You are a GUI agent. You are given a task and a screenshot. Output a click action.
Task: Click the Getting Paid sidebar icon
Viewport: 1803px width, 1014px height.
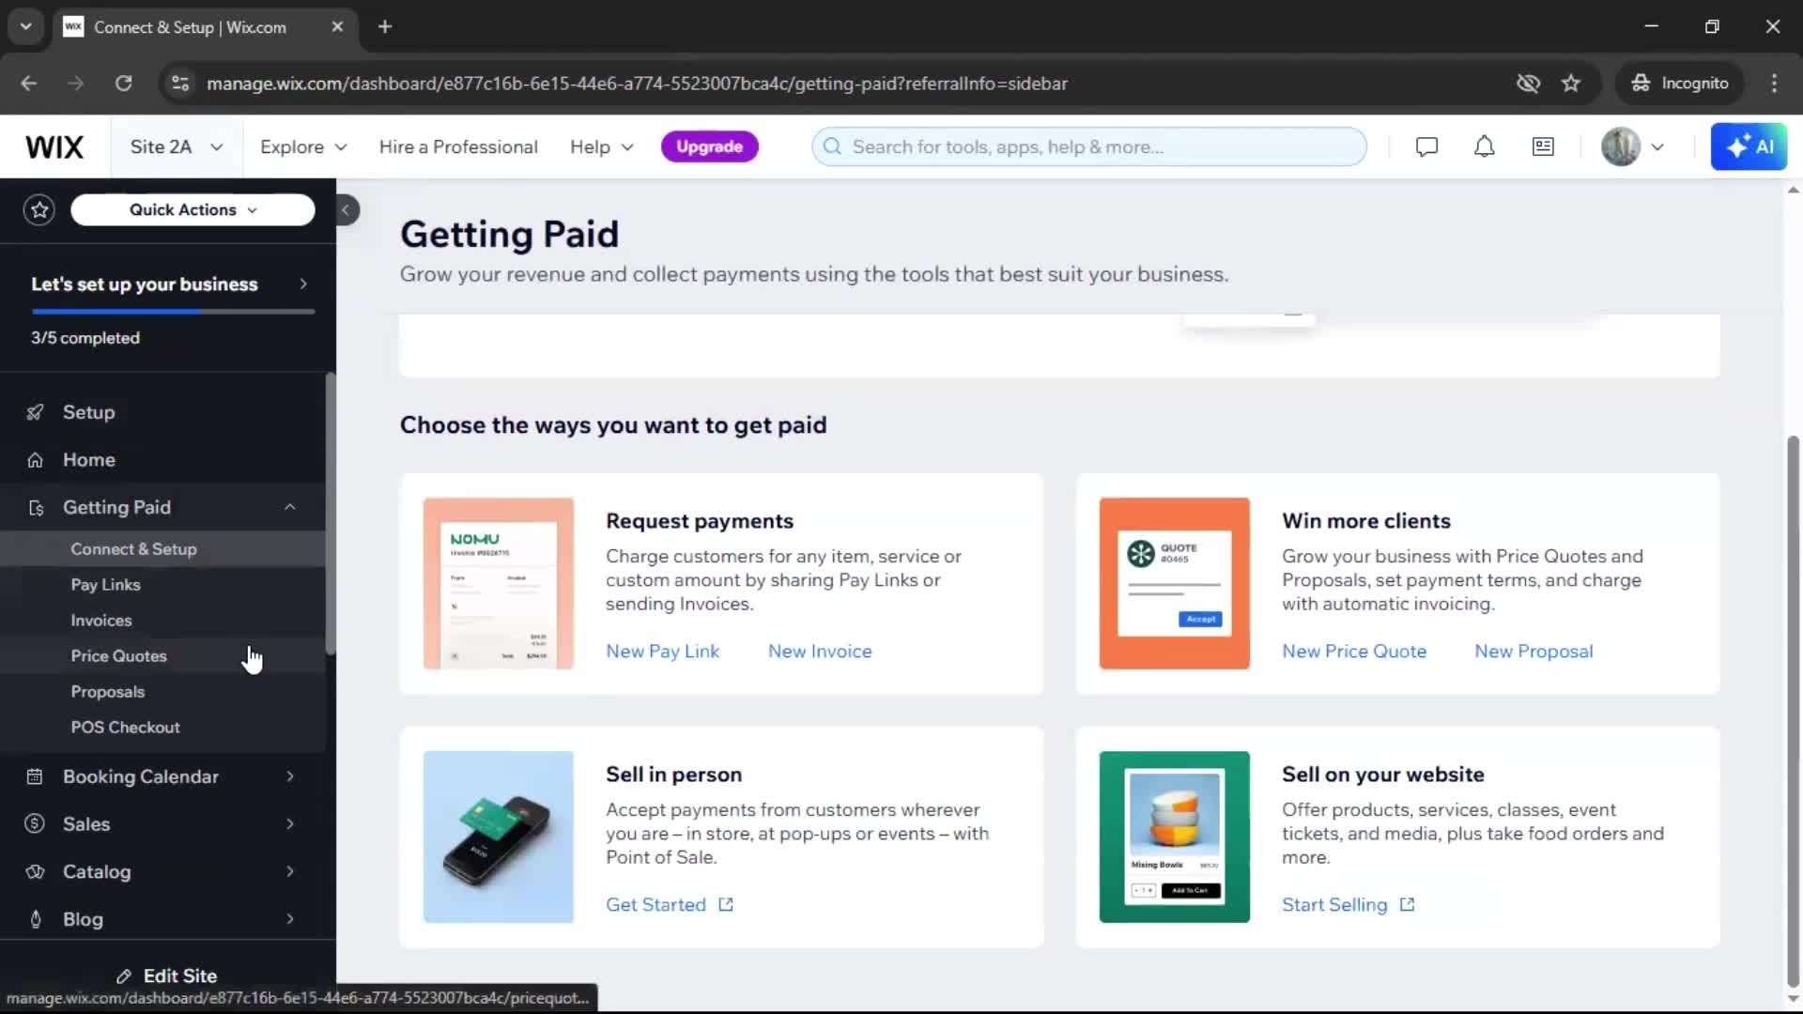click(36, 508)
